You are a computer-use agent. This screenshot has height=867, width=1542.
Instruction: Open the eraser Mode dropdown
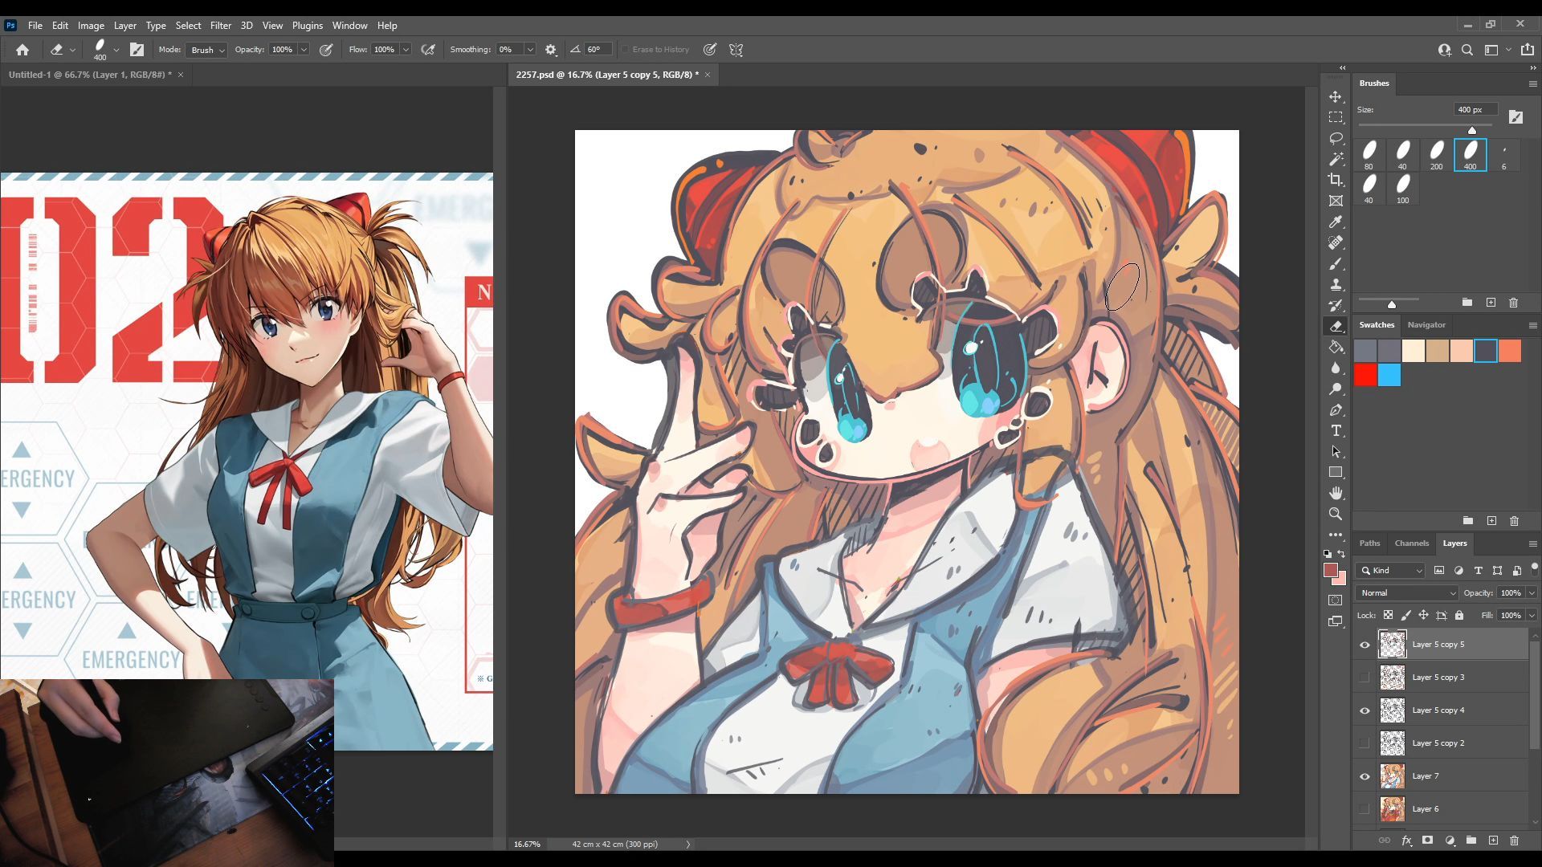coord(206,50)
